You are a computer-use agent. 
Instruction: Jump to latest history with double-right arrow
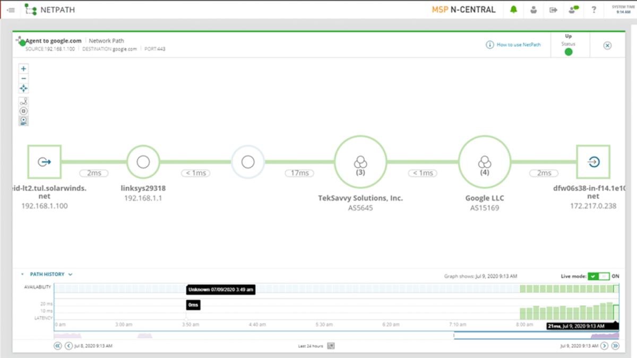(x=615, y=346)
